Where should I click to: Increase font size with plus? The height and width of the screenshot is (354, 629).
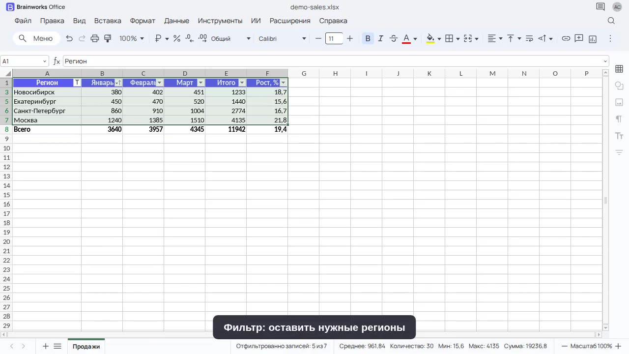click(350, 38)
